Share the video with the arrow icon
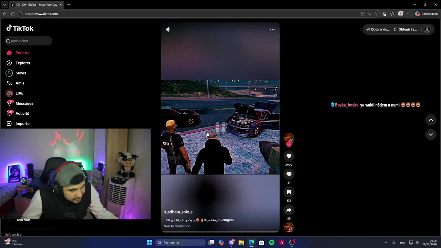Image resolution: width=441 pixels, height=248 pixels. (x=289, y=210)
